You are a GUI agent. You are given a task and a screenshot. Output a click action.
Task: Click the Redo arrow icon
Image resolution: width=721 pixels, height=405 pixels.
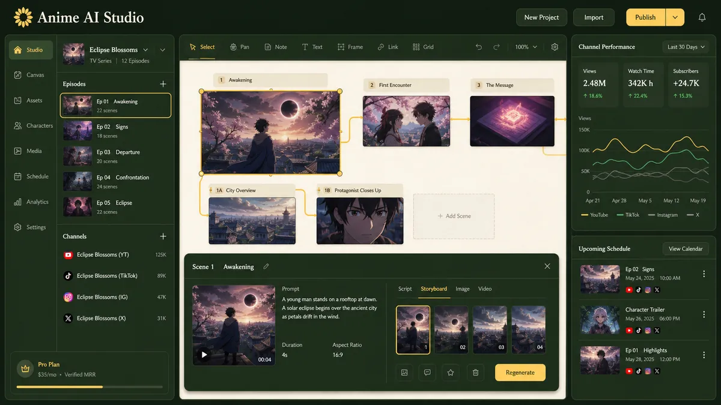(496, 47)
